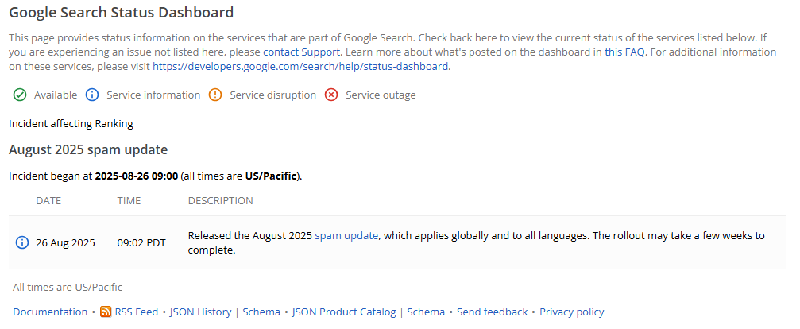Click the red Service outage icon
This screenshot has width=800, height=329.
coord(331,95)
